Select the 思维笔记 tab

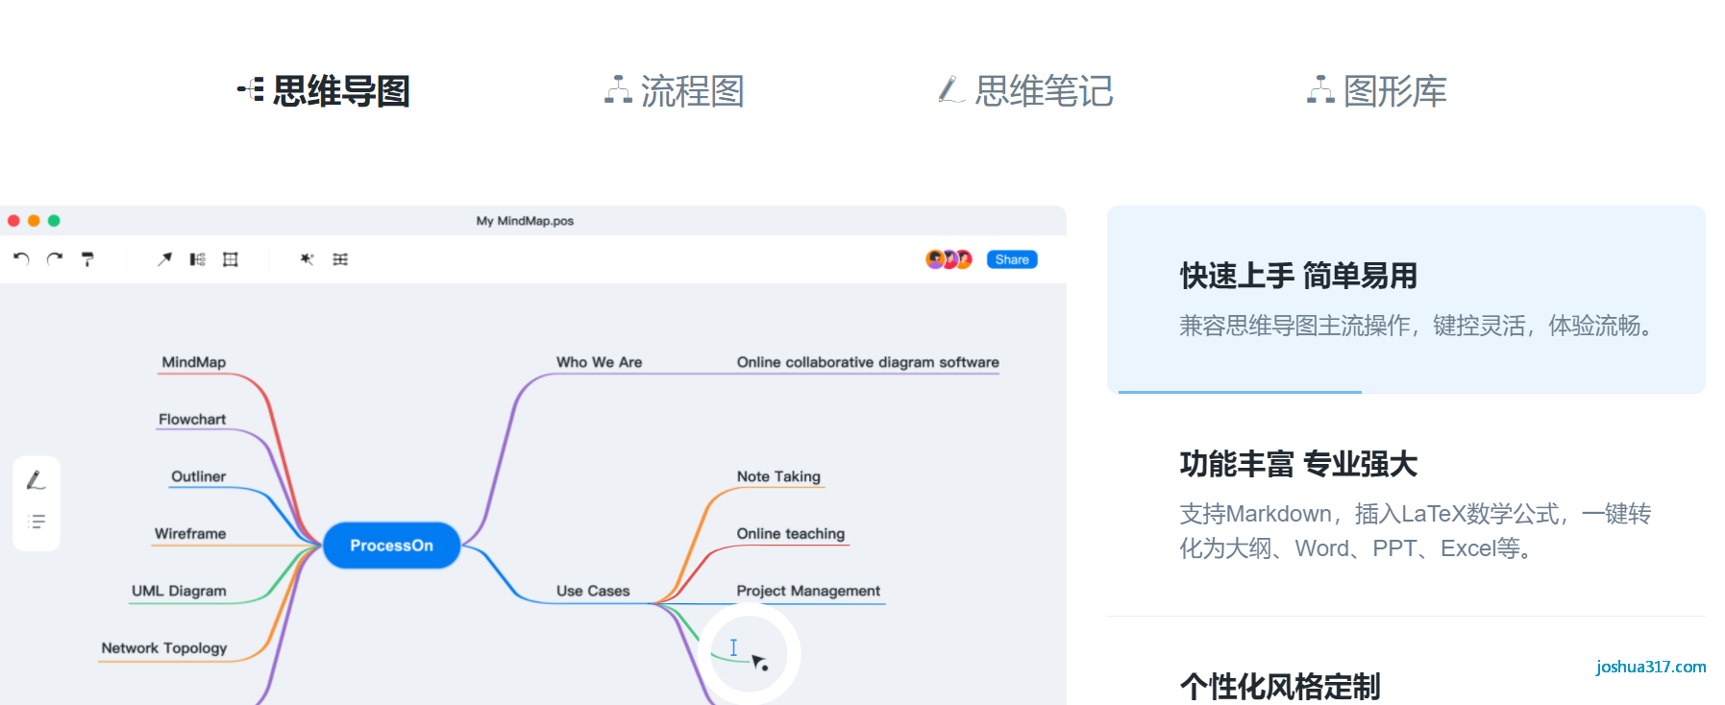1025,91
